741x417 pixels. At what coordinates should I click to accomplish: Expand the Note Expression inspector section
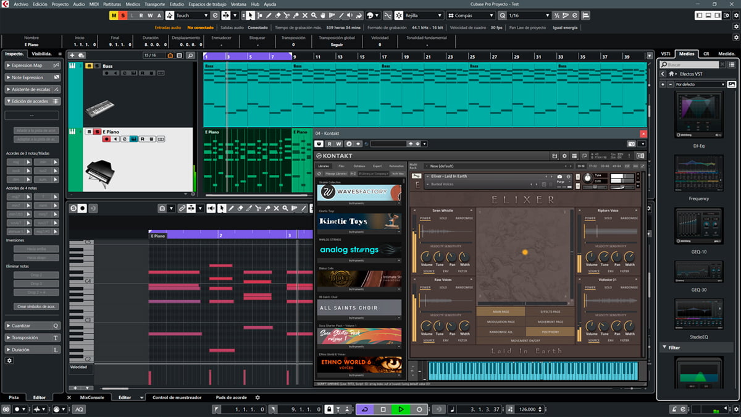(33, 77)
